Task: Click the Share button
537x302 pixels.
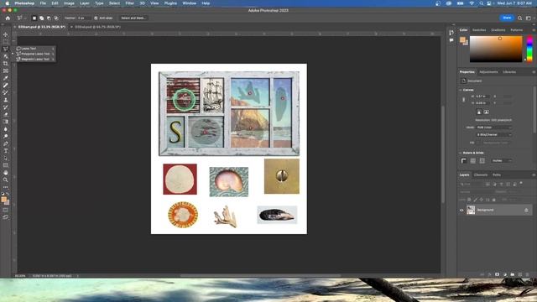Action: (x=507, y=18)
